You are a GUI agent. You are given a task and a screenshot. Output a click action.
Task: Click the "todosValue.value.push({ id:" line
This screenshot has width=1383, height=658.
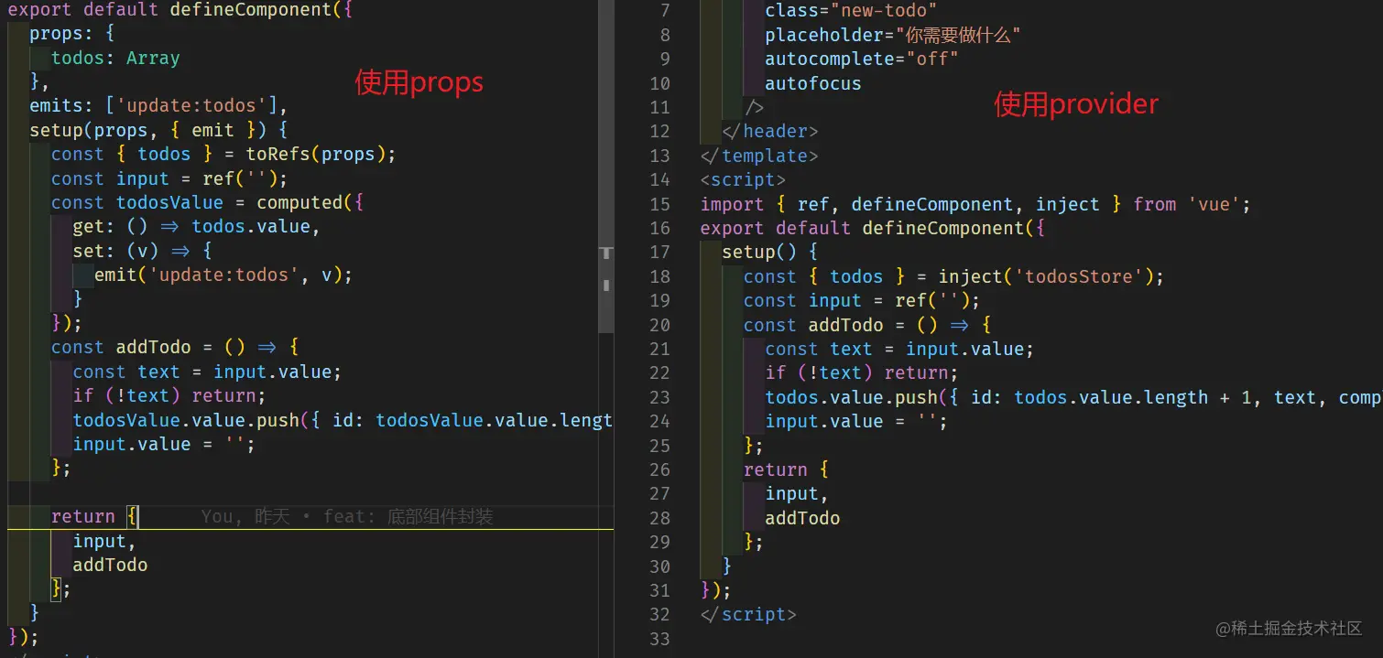343,420
